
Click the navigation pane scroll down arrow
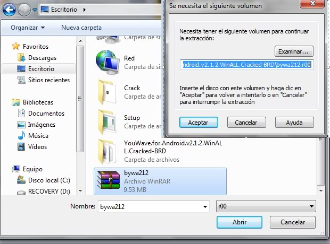coord(80,191)
